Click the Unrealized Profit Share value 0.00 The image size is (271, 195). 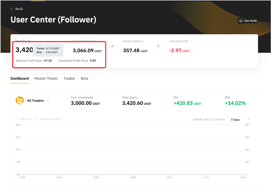point(93,60)
